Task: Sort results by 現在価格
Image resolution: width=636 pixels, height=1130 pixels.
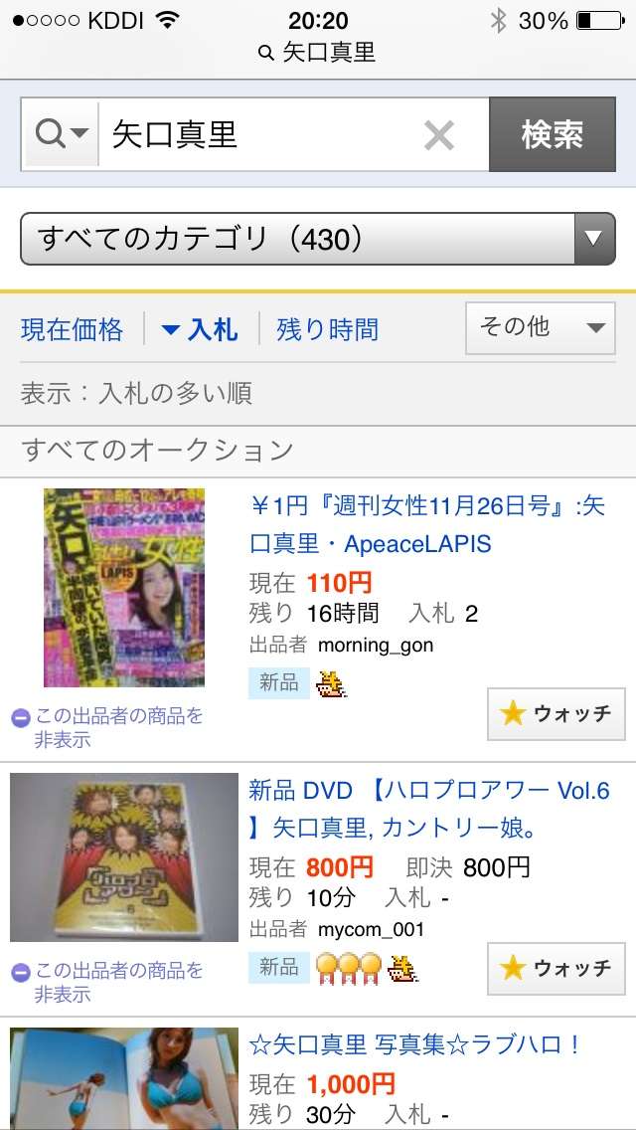Action: pos(72,330)
